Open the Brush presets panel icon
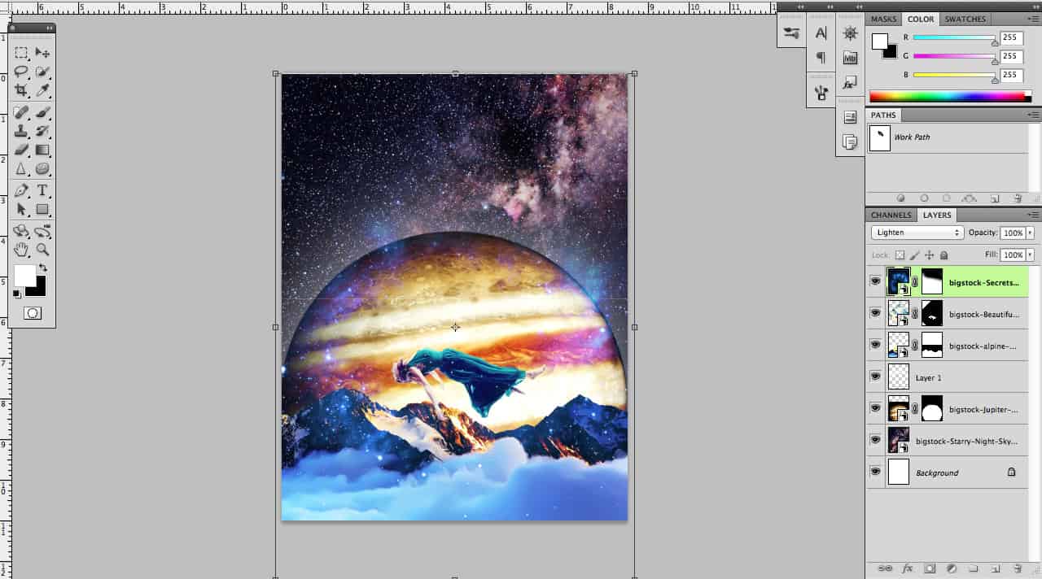 click(x=790, y=33)
